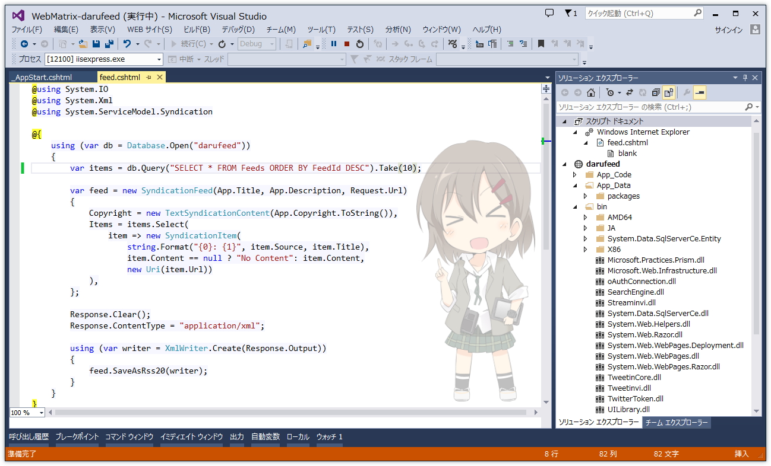Expand the App_Code folder
Image resolution: width=771 pixels, height=466 pixels.
point(575,175)
